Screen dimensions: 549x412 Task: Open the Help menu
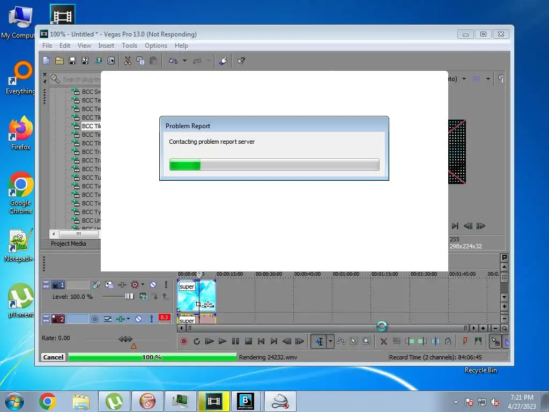pos(181,46)
